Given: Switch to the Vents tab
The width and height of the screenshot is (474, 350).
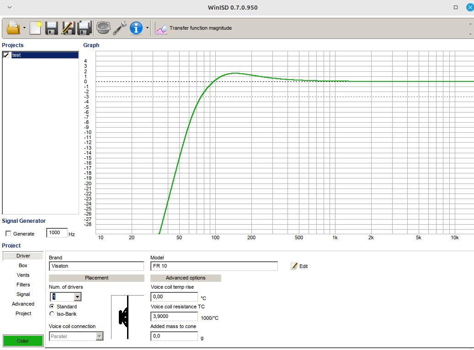Looking at the screenshot, I should (23, 275).
